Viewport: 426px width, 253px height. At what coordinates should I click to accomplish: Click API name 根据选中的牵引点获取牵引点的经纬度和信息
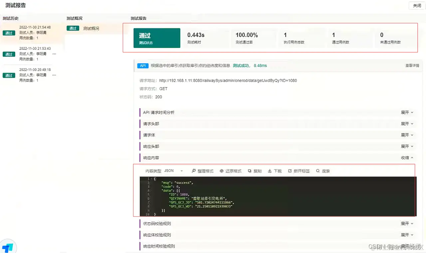point(190,66)
